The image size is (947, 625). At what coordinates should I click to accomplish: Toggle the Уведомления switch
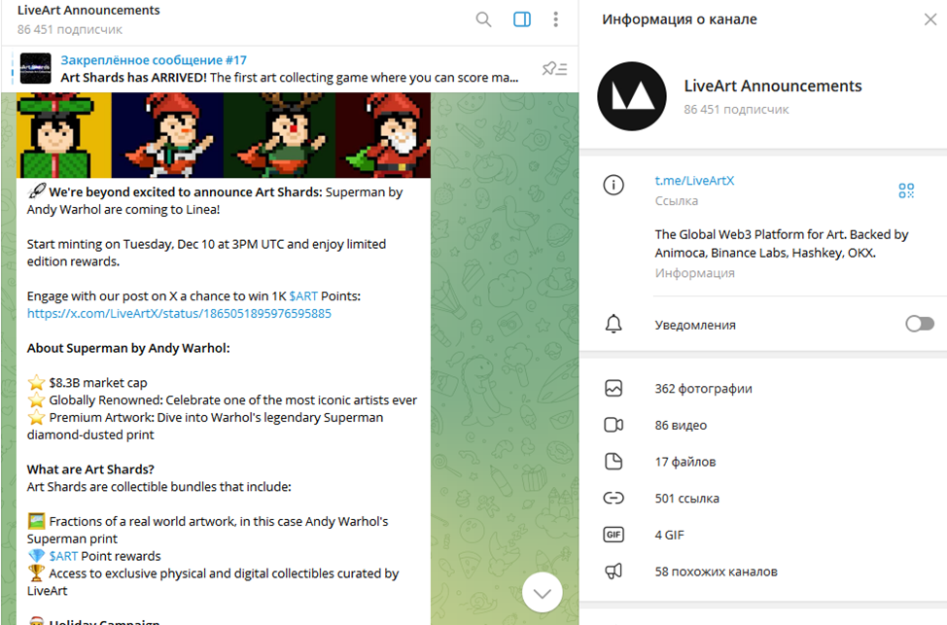click(x=919, y=325)
